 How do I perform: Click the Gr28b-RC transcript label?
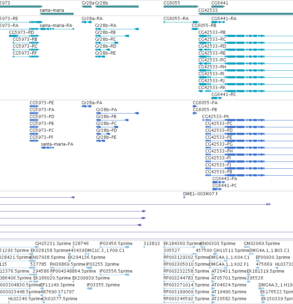(x=105, y=39)
